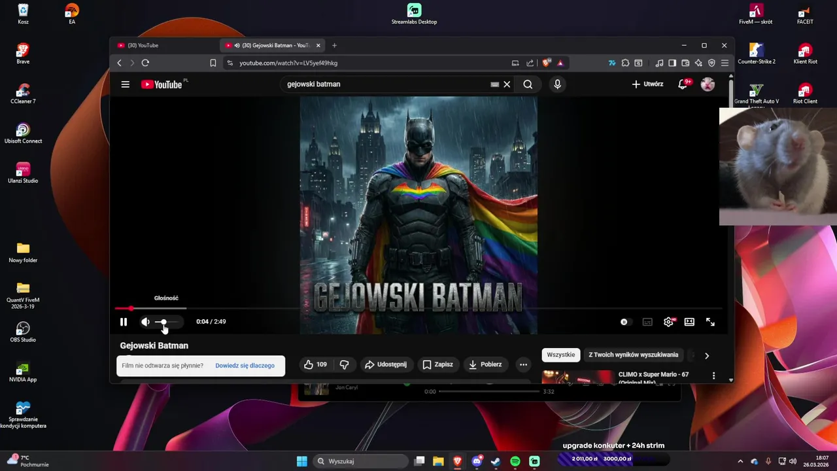Open Streamlabs Desktop shortcut icon

tap(414, 14)
